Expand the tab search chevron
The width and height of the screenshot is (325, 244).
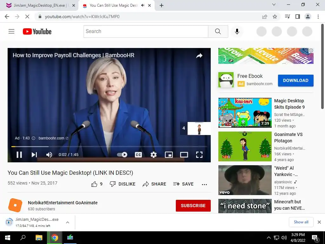click(274, 4)
